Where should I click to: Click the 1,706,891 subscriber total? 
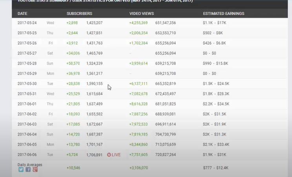click(x=94, y=155)
